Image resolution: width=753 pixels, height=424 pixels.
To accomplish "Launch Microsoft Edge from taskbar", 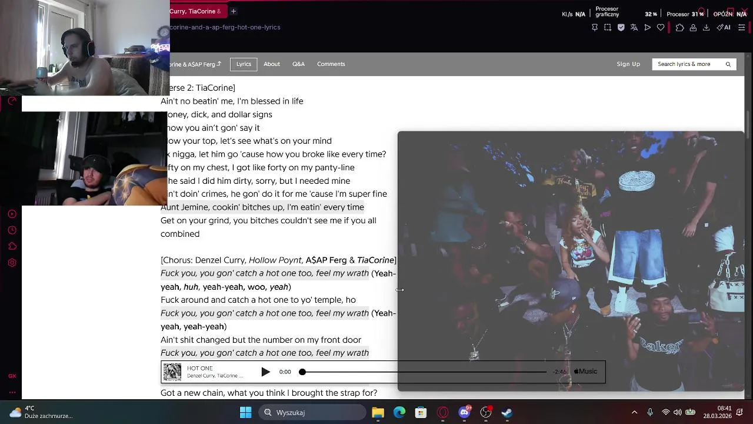I will click(x=399, y=412).
